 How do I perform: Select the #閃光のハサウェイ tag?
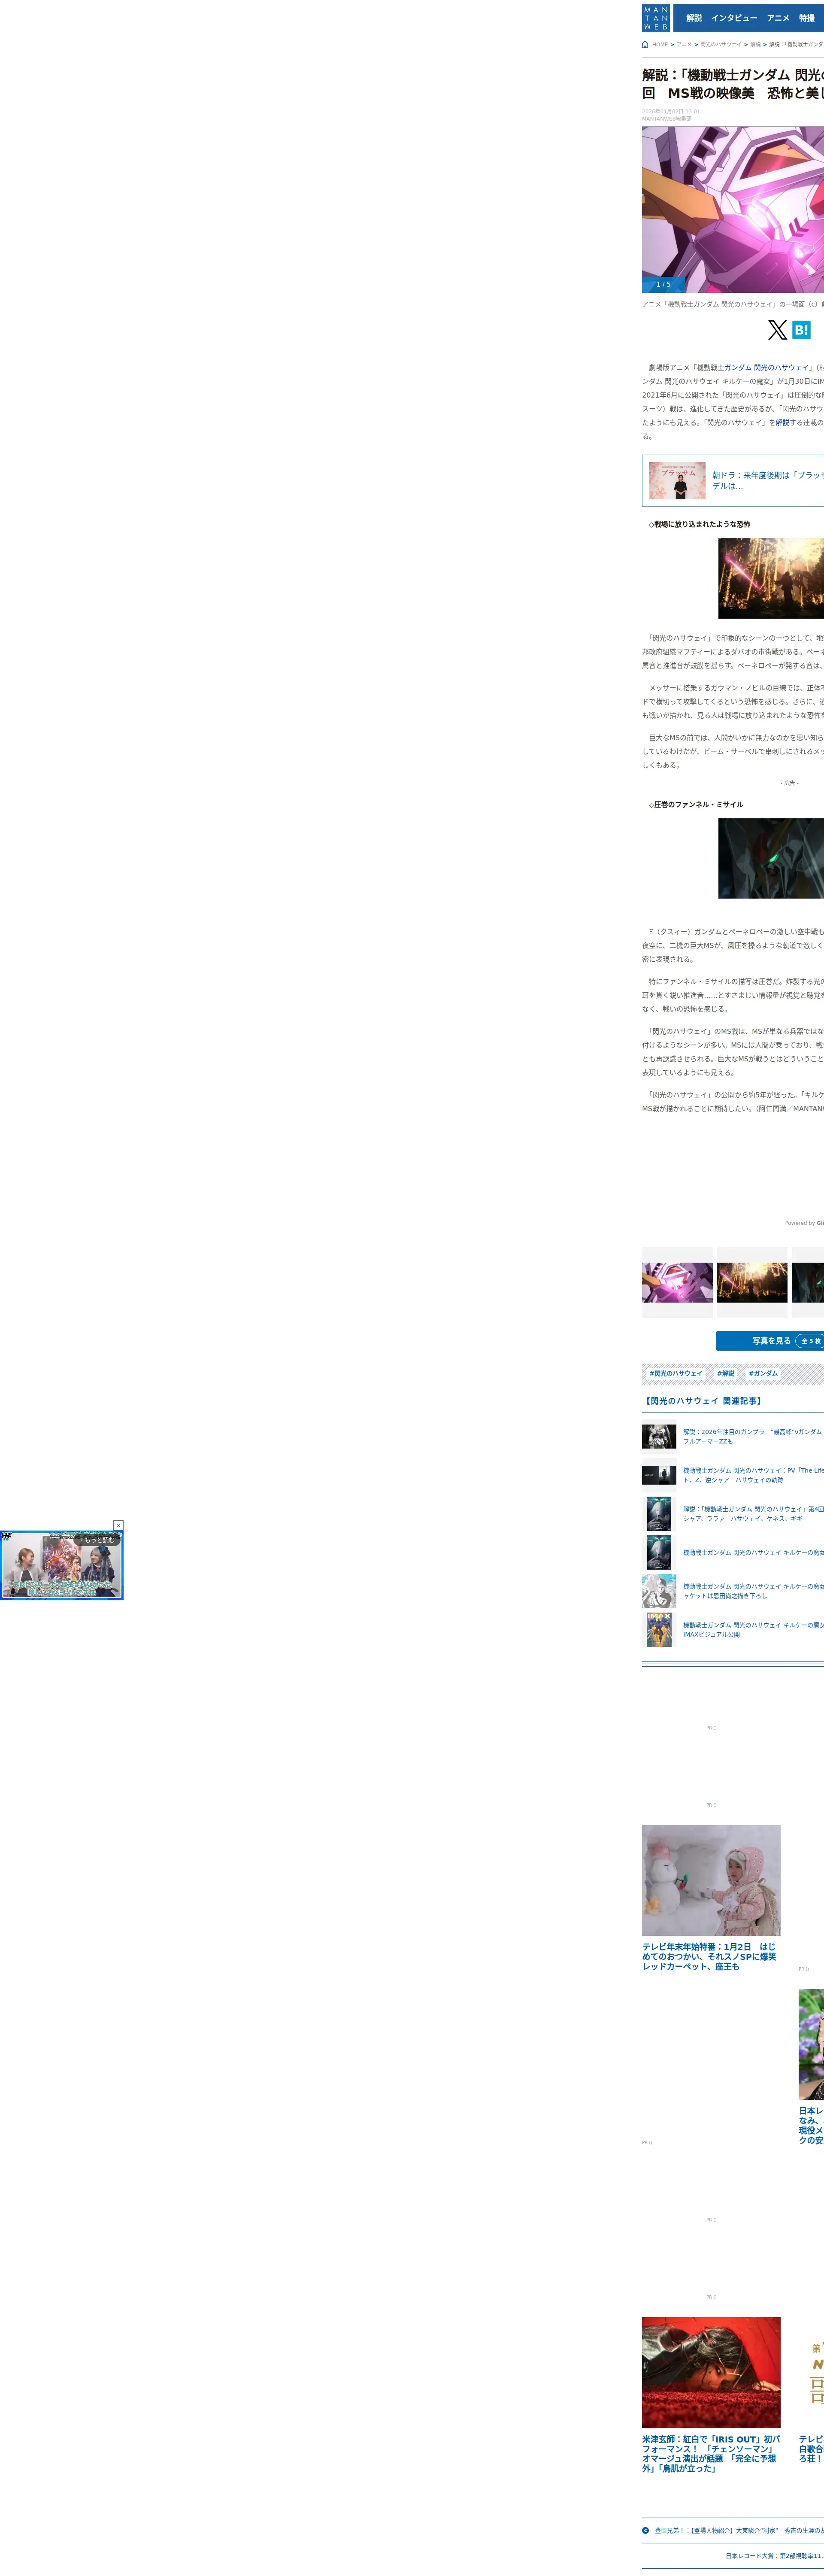(x=675, y=1374)
